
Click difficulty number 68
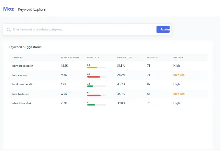pos(88,74)
